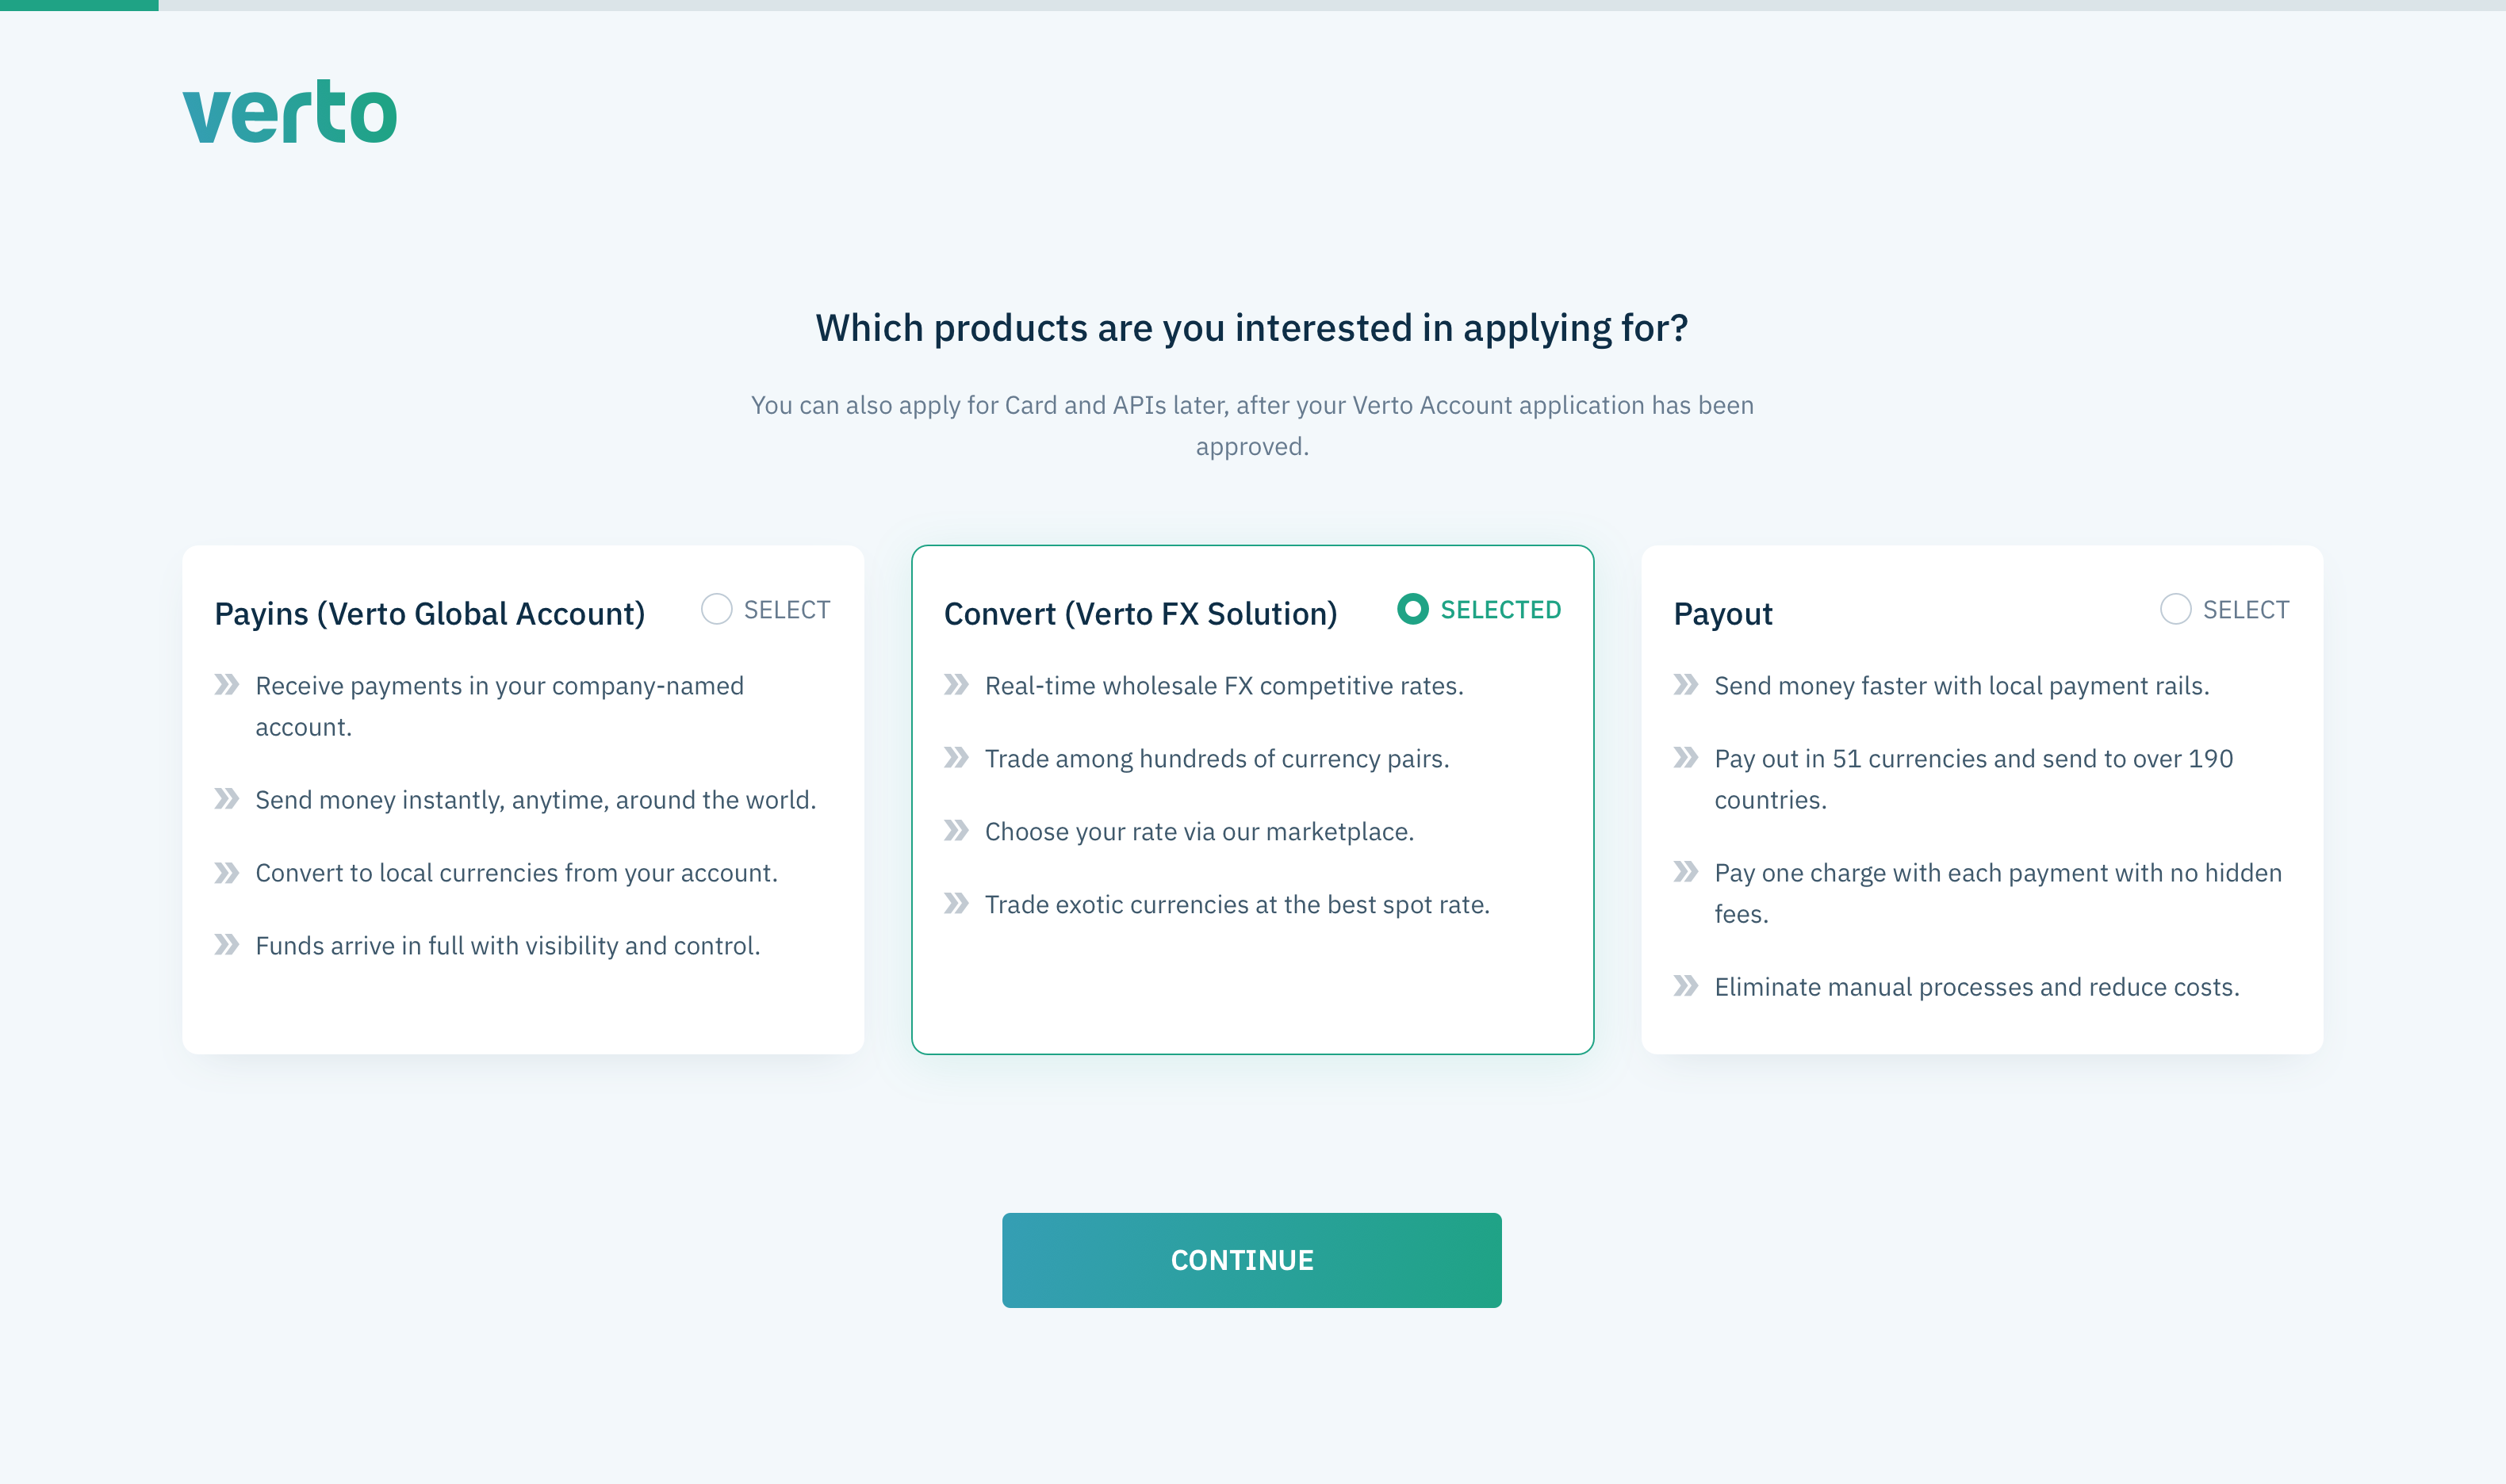2506x1484 pixels.
Task: Click the green progress bar at top
Action: pos(79,5)
